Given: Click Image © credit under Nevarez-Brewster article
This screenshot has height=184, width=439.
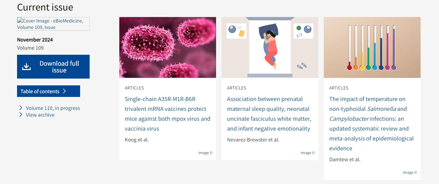Looking at the screenshot, I should 307,153.
